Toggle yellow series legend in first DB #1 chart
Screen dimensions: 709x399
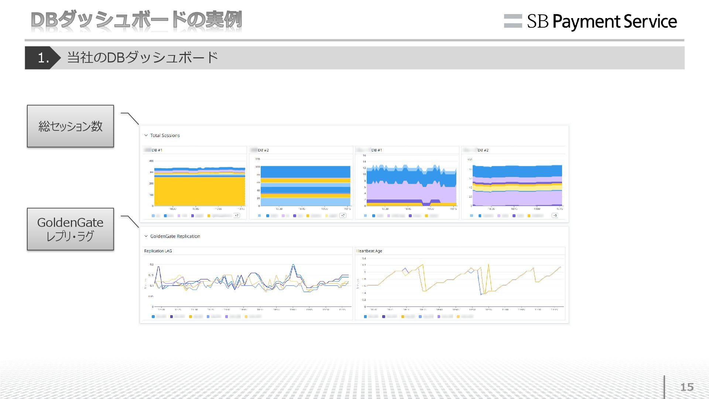(209, 216)
